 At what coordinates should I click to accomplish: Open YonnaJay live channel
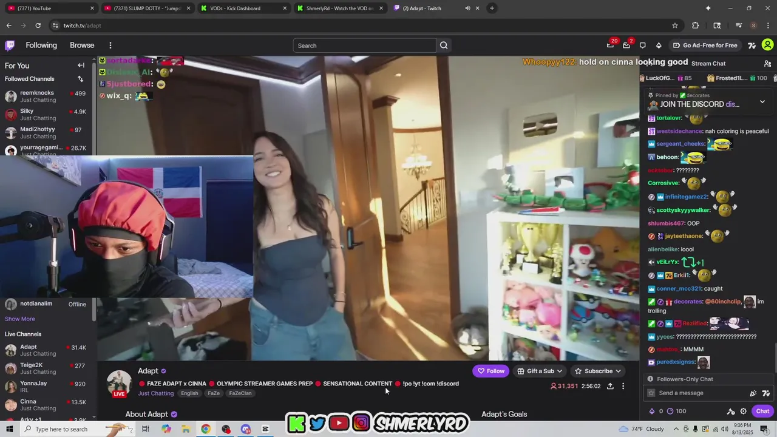coord(46,387)
